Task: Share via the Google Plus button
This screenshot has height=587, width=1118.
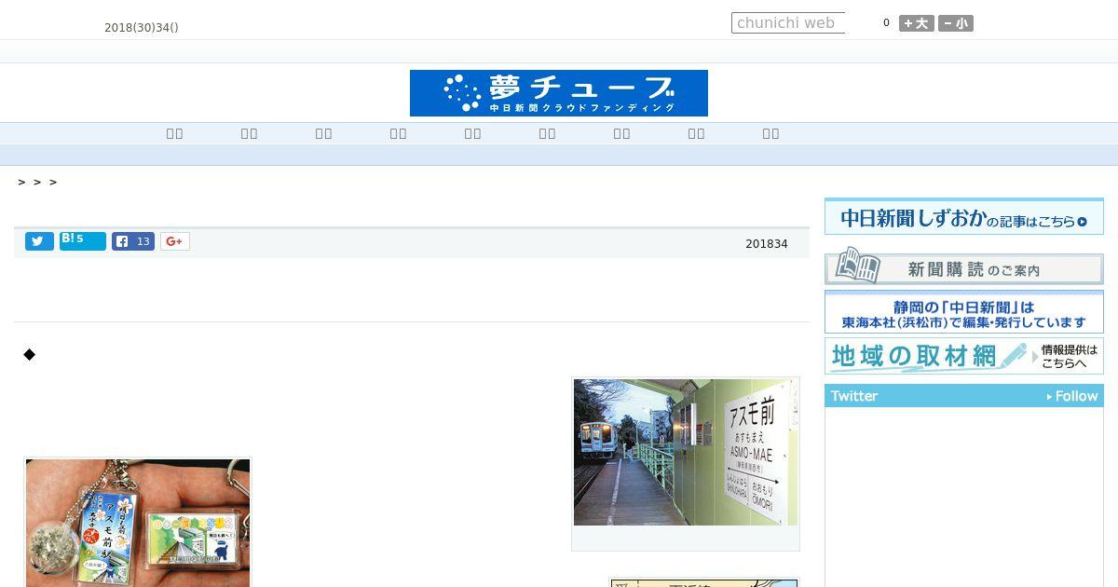Action: (175, 241)
